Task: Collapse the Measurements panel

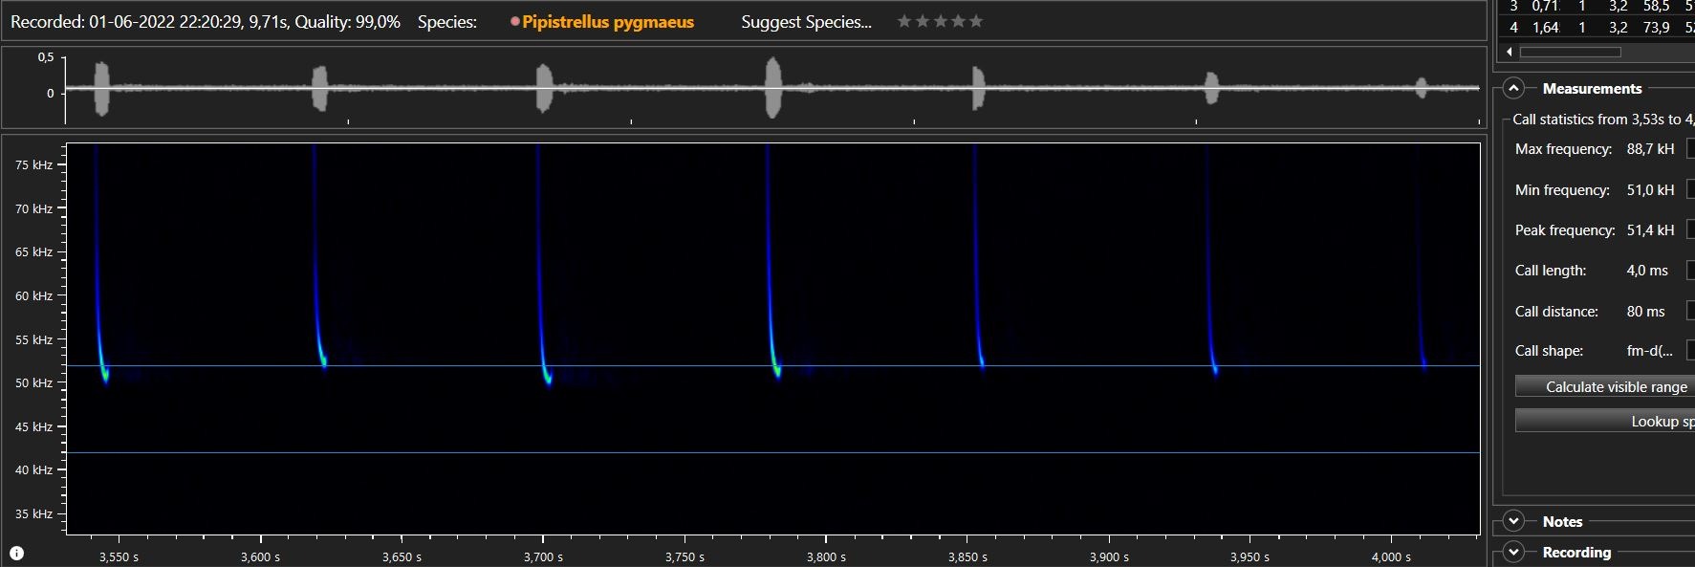Action: tap(1513, 89)
